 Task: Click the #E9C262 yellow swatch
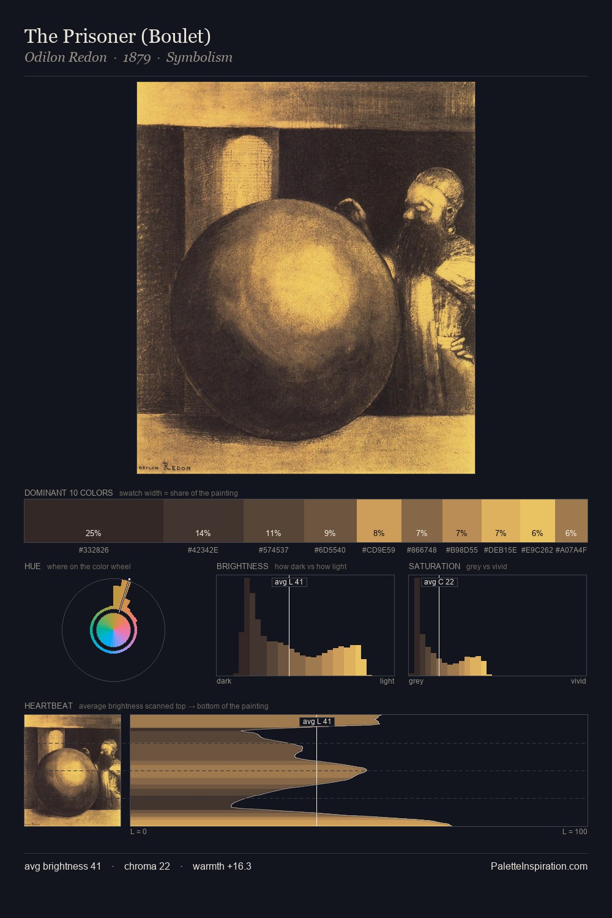pos(537,521)
